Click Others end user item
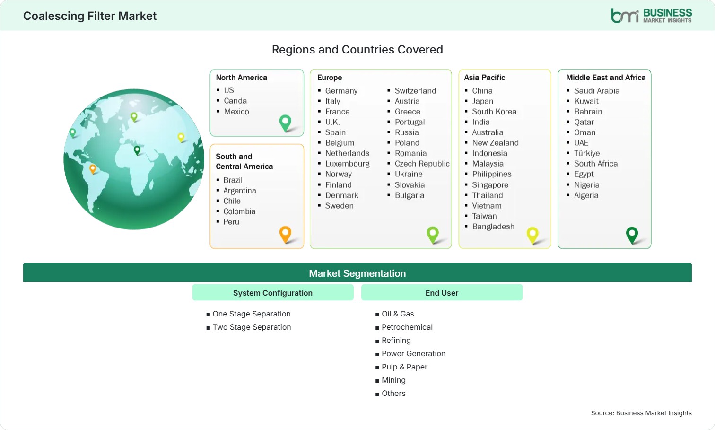 point(394,393)
